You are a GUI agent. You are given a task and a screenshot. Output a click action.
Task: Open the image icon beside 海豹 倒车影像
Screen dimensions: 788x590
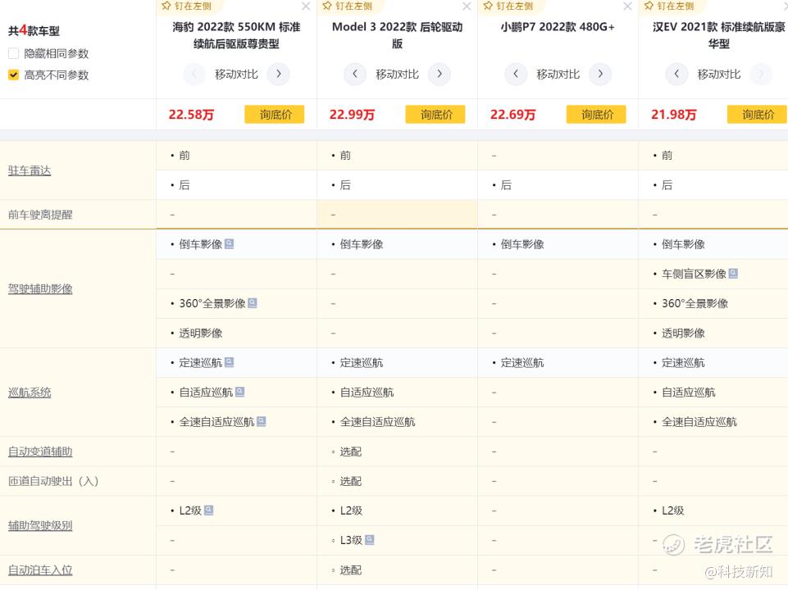click(x=229, y=244)
